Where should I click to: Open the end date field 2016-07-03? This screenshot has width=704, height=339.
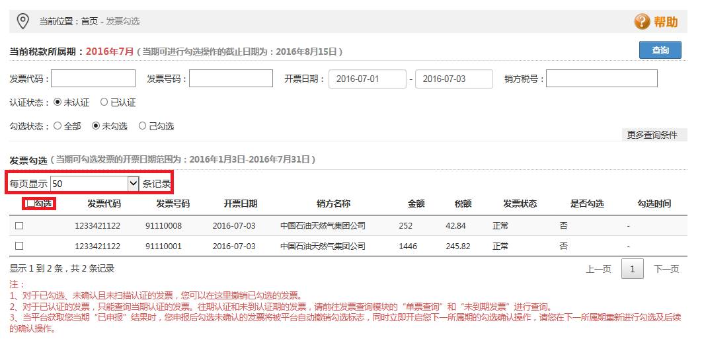(x=454, y=79)
